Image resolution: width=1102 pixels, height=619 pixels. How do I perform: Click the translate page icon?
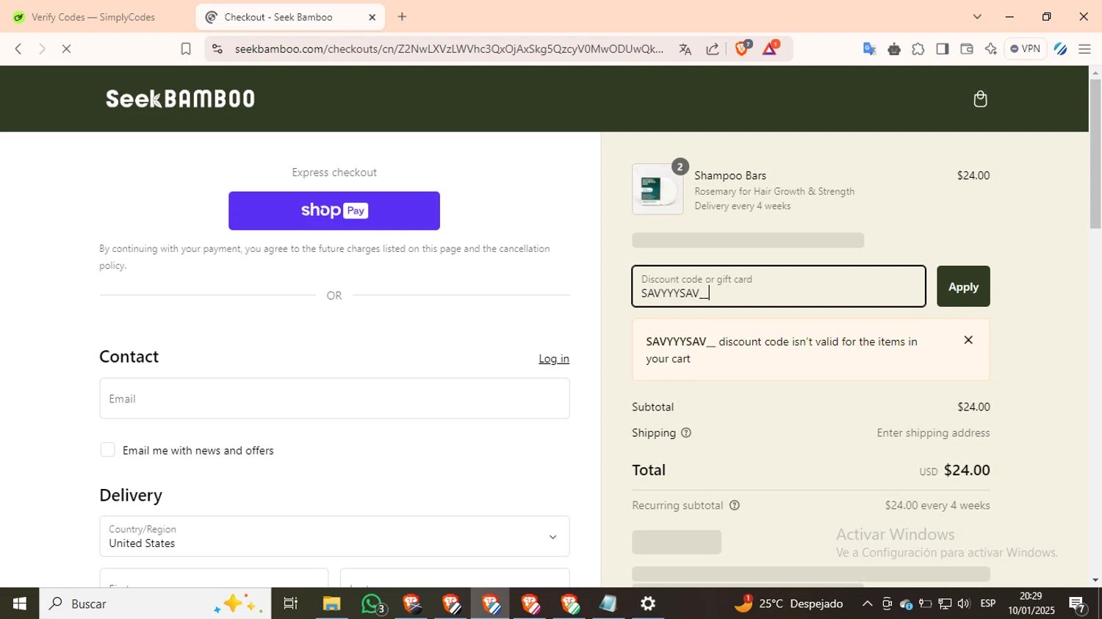coord(685,49)
